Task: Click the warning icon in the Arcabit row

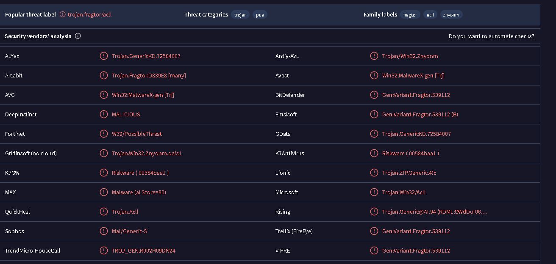Action: [104, 75]
